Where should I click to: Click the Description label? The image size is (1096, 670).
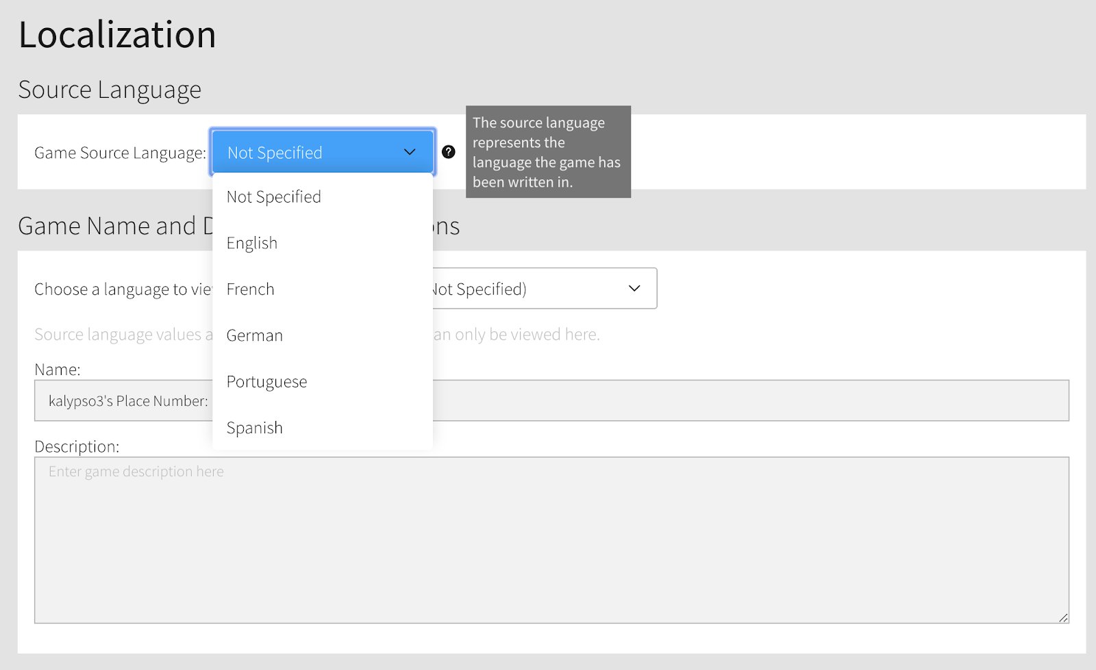[x=77, y=446]
